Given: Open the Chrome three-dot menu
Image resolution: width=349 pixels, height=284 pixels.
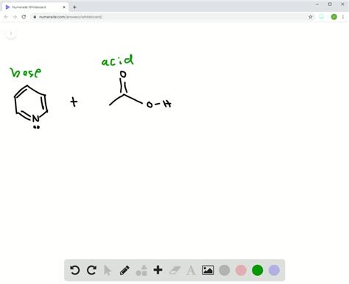Looking at the screenshot, I should tap(343, 17).
